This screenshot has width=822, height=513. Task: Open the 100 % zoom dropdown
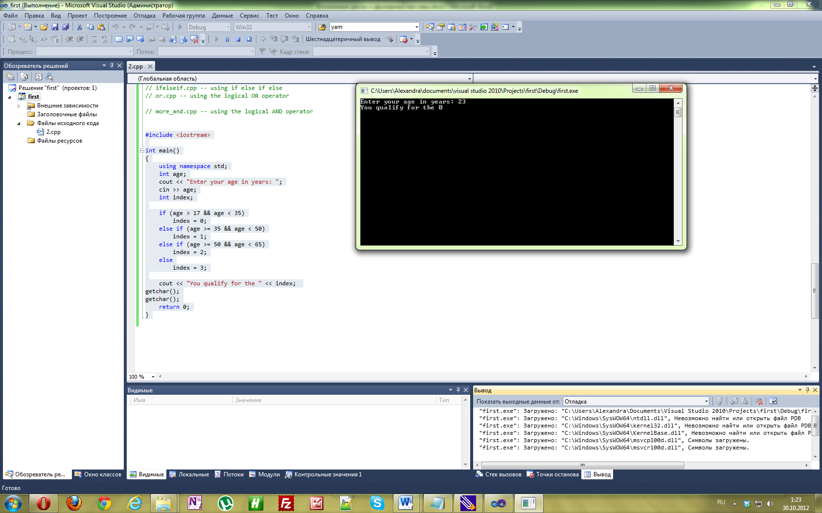point(153,377)
